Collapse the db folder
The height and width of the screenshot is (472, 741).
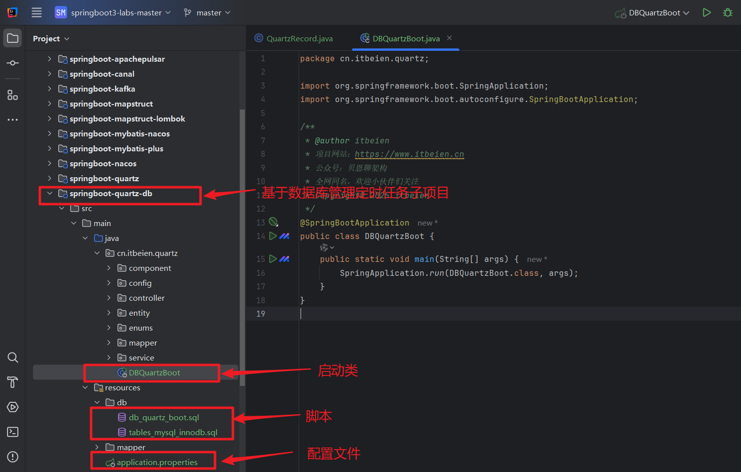97,402
